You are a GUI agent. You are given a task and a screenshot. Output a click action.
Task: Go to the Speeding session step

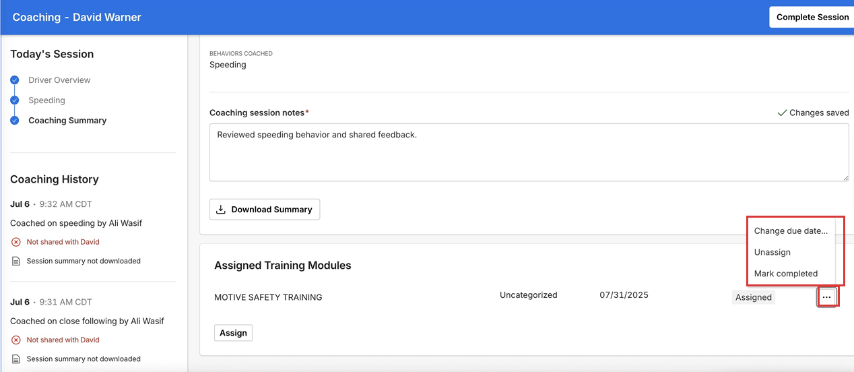[x=46, y=100]
